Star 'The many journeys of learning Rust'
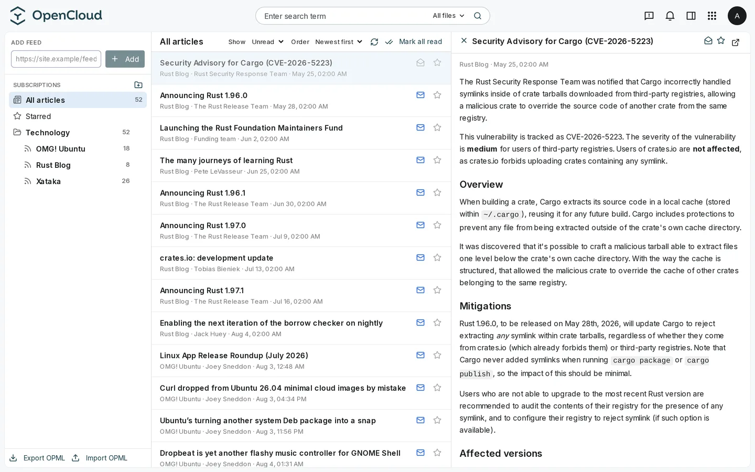The image size is (755, 472). 437,160
